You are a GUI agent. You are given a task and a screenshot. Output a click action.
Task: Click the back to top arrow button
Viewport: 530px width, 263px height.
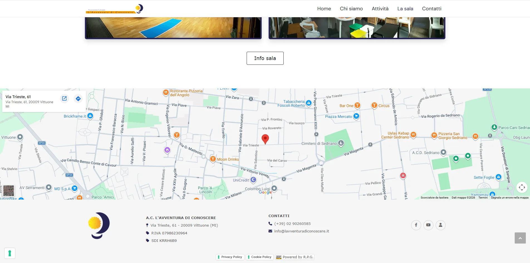pyautogui.click(x=520, y=238)
